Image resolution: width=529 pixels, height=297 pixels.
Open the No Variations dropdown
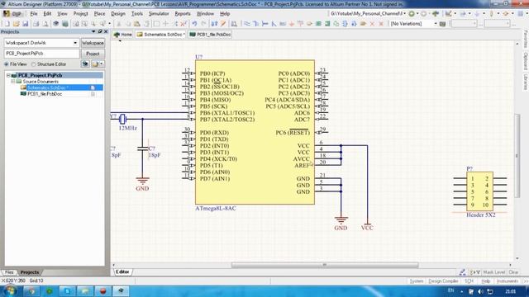coord(436,24)
